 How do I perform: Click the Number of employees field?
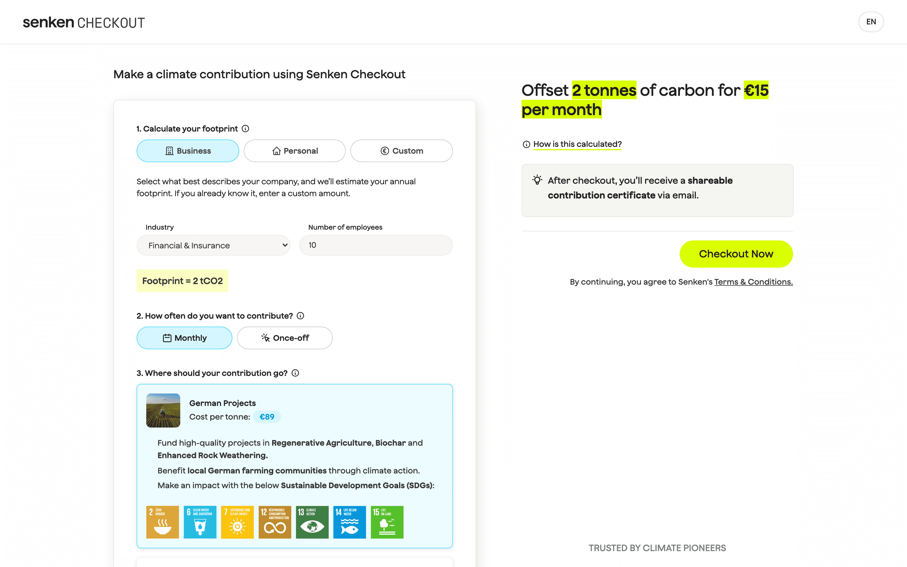point(376,245)
